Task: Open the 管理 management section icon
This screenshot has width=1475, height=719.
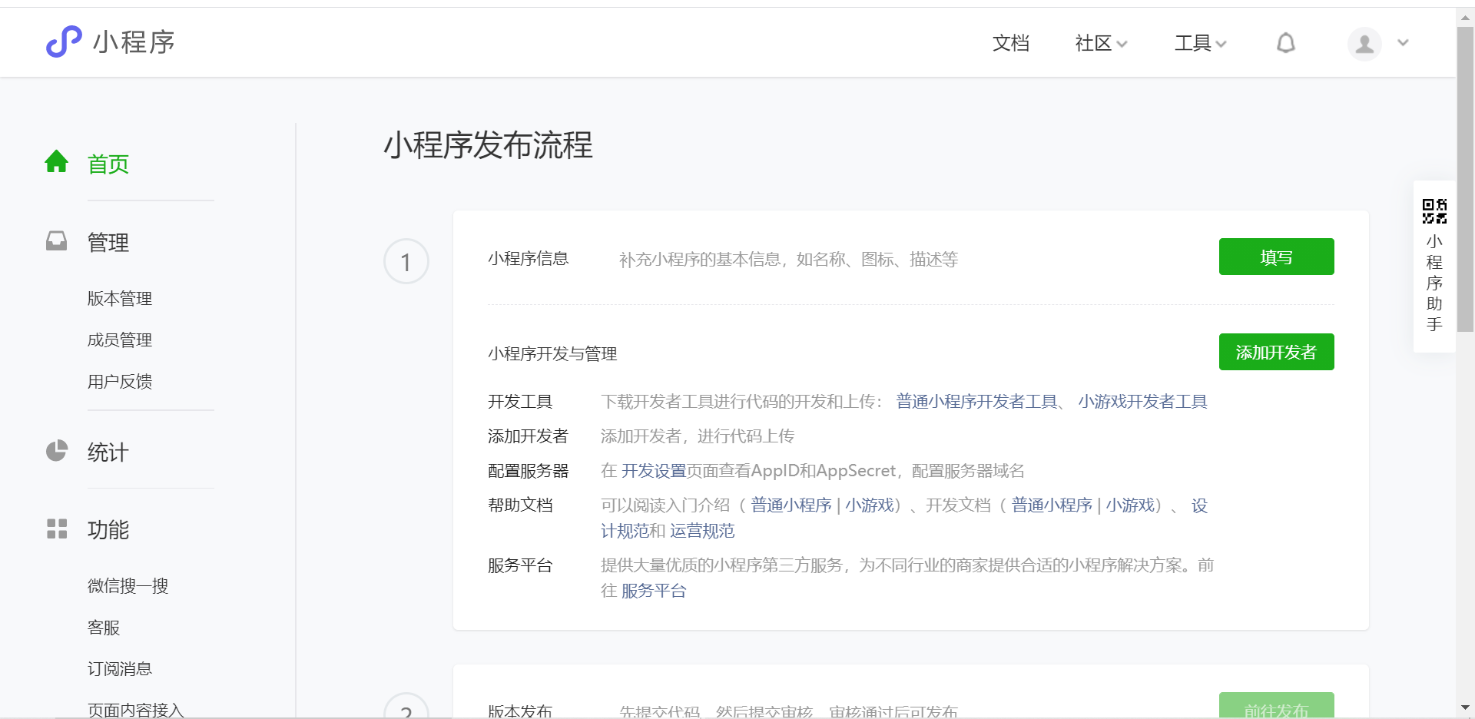Action: point(57,241)
